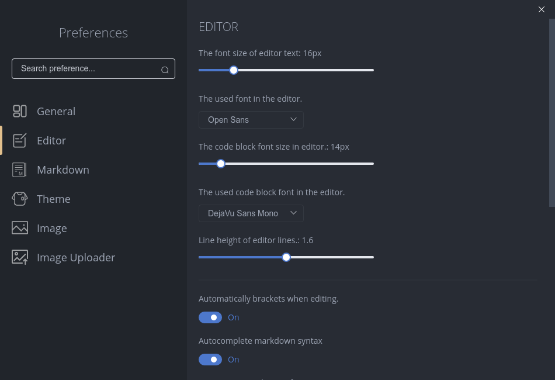555x380 pixels.
Task: Go to Image Uploader settings label
Action: click(76, 257)
